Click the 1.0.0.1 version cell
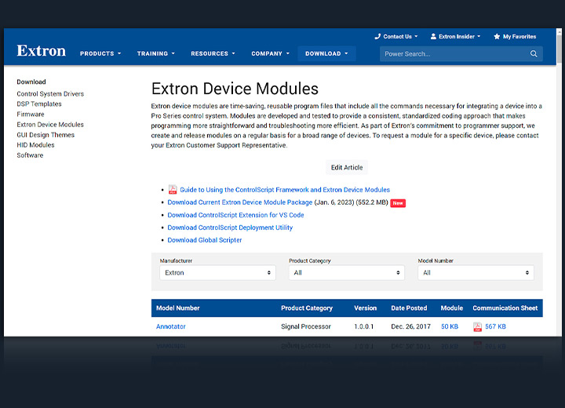This screenshot has height=408, width=565. tap(363, 326)
